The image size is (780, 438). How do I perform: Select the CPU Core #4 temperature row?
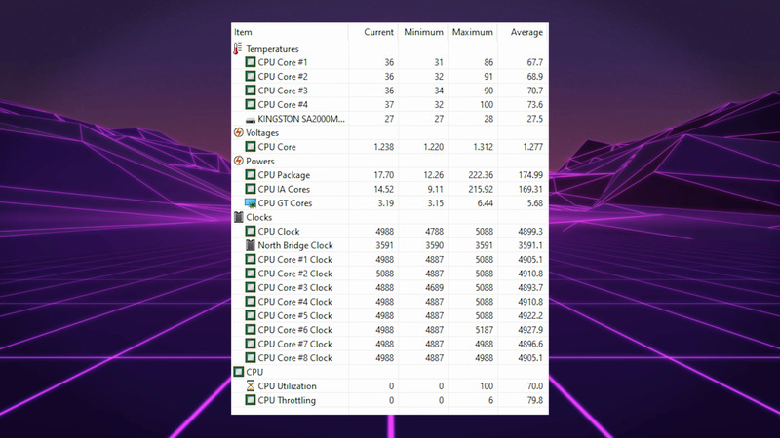[283, 104]
